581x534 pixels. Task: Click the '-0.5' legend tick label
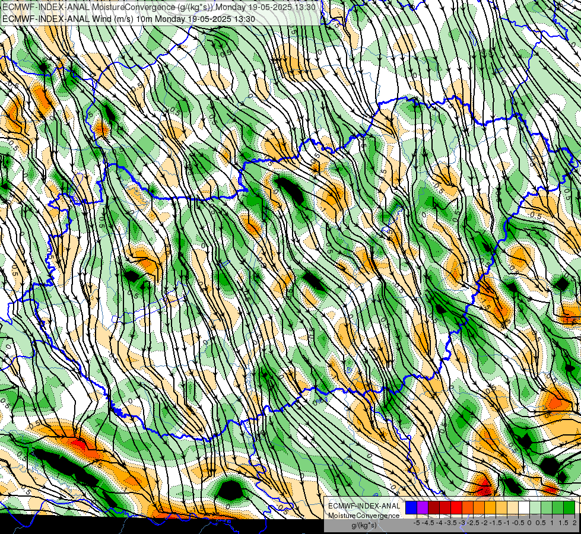point(518,523)
